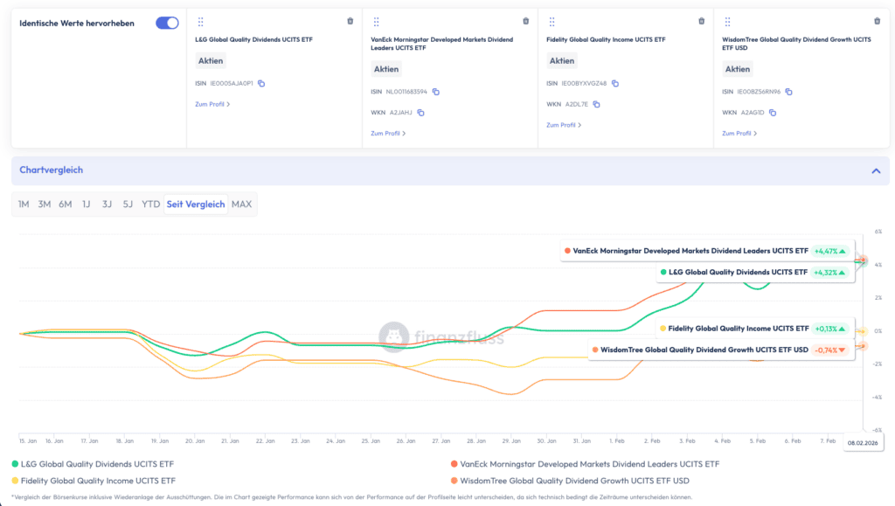Collapse the Chartvergleich section
This screenshot has height=506, width=895.
pos(876,170)
